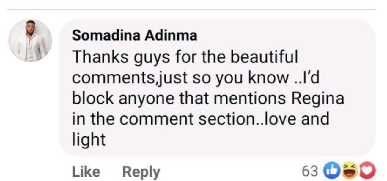Open the Somadina Adinma profile name link
This screenshot has width=387, height=181.
pyautogui.click(x=134, y=36)
